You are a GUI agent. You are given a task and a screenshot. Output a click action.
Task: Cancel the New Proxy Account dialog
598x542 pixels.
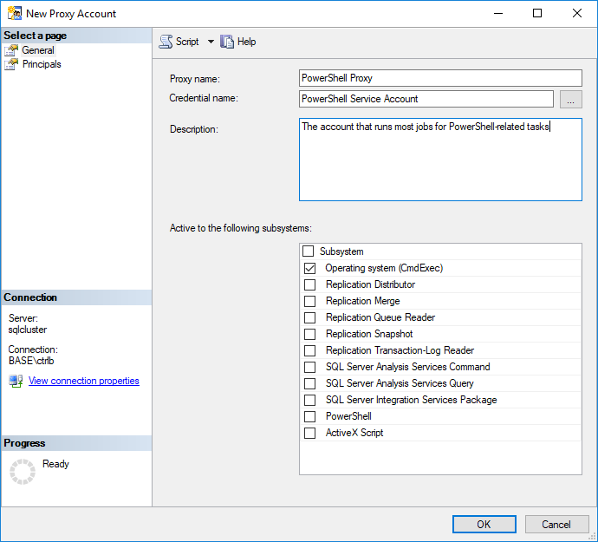pyautogui.click(x=556, y=525)
